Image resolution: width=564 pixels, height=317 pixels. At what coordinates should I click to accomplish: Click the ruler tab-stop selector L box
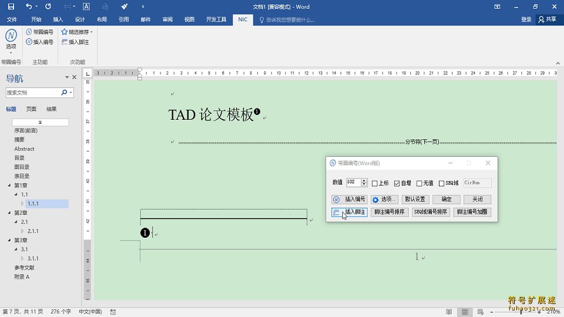[x=88, y=74]
